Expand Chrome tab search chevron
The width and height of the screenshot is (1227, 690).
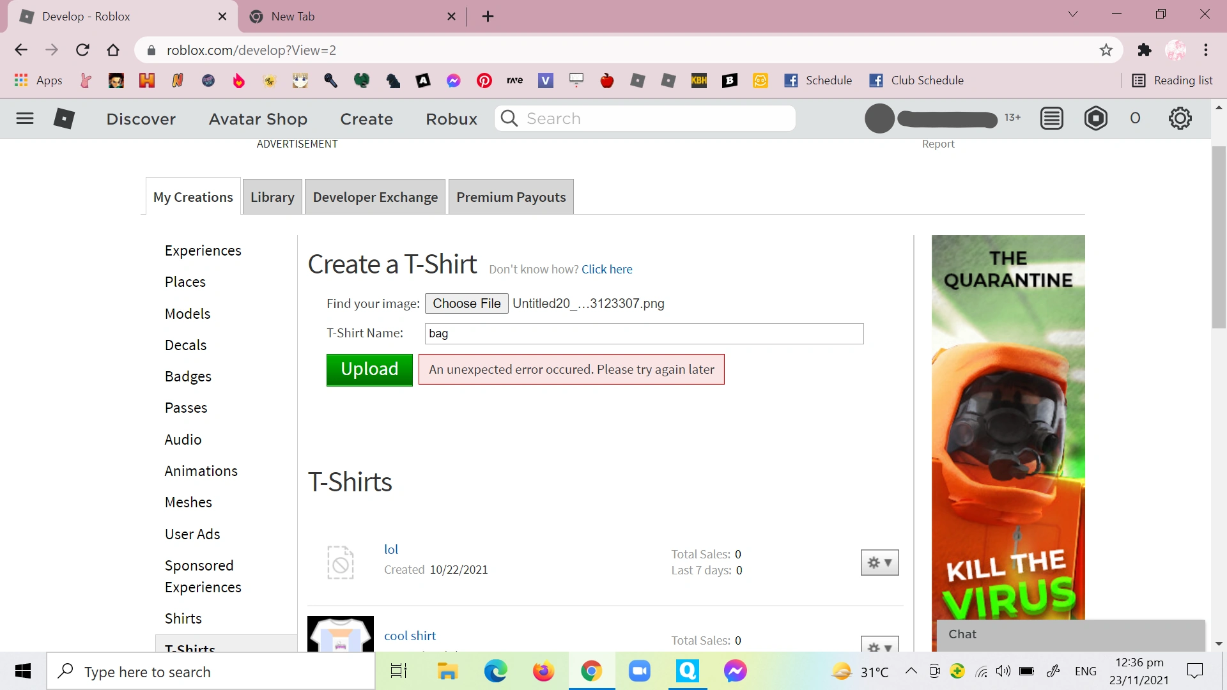(x=1073, y=14)
